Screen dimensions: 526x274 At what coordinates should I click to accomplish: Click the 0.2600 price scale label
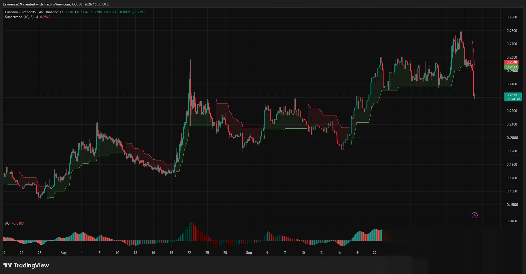[512, 57]
